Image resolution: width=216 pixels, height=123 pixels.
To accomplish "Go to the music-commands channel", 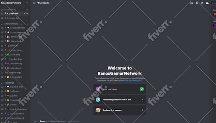I will tap(15, 109).
